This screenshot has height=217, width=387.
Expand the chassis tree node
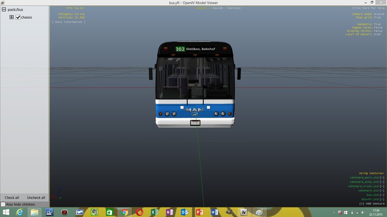(x=12, y=17)
